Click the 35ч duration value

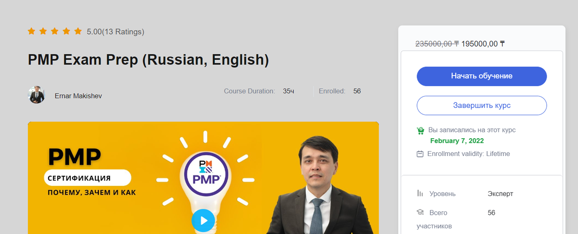[289, 91]
